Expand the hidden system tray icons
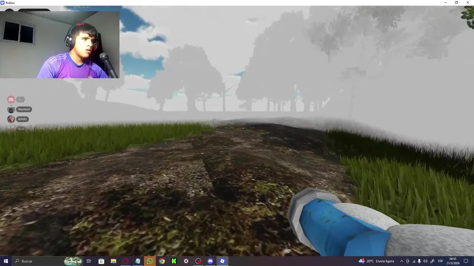 pos(401,261)
